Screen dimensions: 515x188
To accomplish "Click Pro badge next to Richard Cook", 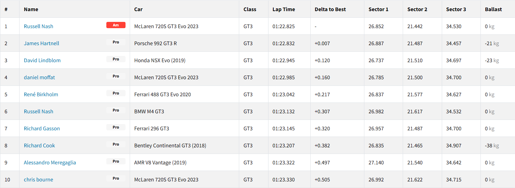I will point(116,144).
